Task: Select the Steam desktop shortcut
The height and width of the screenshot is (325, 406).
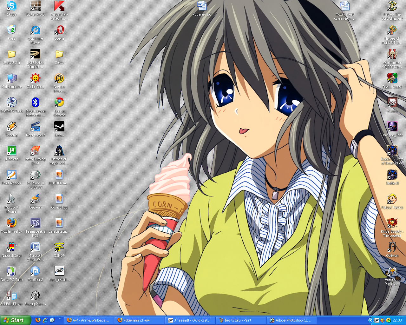Action: point(59,127)
